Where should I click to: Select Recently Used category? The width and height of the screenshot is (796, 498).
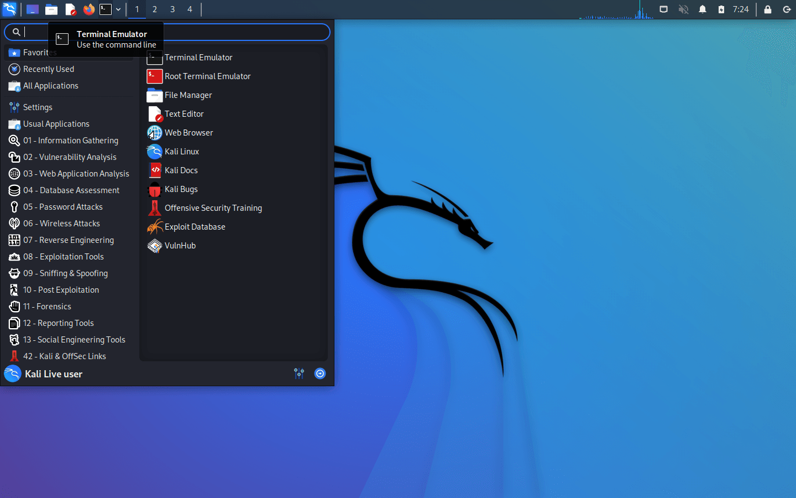[70, 69]
